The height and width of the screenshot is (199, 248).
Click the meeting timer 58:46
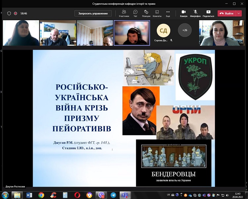tap(24, 14)
